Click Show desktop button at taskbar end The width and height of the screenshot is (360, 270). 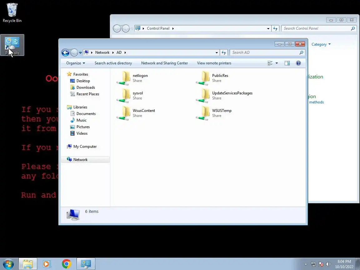click(358, 264)
